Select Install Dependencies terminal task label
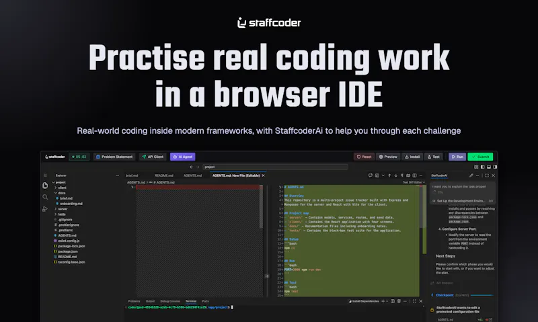 pyautogui.click(x=364, y=301)
